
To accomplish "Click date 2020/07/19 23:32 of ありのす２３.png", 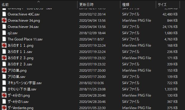I will point(92,58).
